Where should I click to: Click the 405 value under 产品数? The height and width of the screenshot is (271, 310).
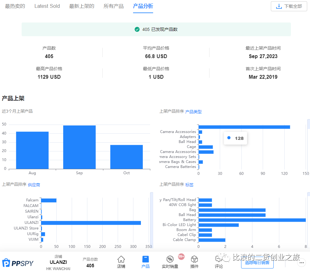coord(49,57)
